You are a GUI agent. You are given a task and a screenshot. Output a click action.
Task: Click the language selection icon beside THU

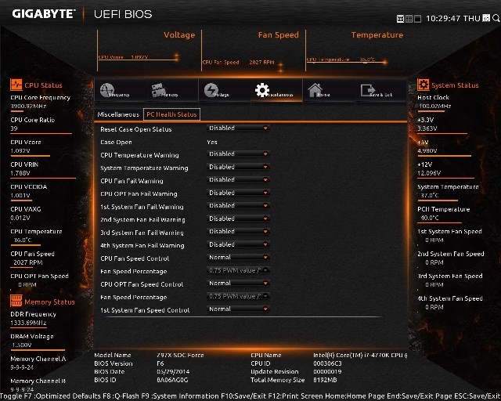[486, 18]
